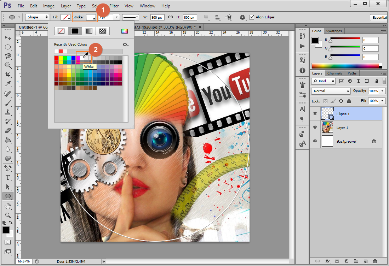Viewport: 389px width, 266px height.
Task: Add a layer mask
Action: 337,261
